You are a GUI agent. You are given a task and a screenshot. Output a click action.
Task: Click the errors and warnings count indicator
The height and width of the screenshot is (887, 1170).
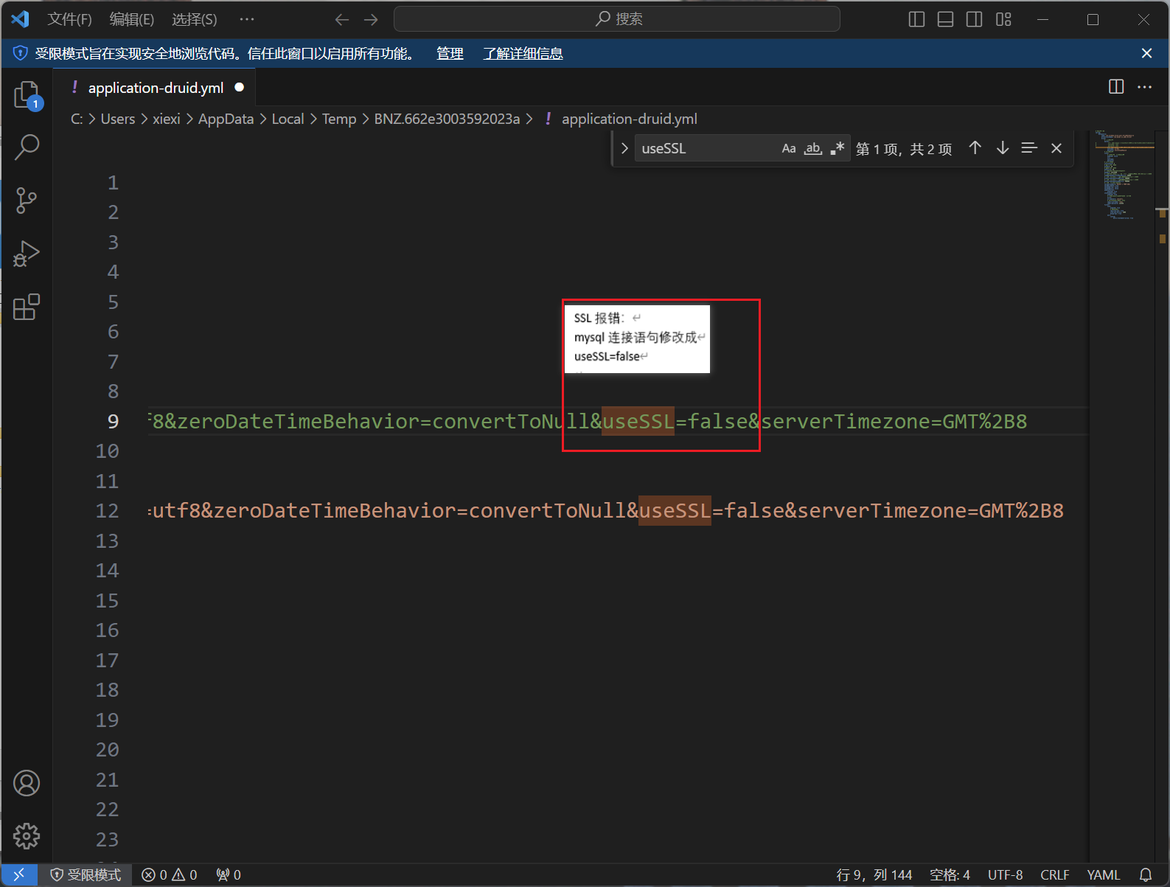(170, 874)
